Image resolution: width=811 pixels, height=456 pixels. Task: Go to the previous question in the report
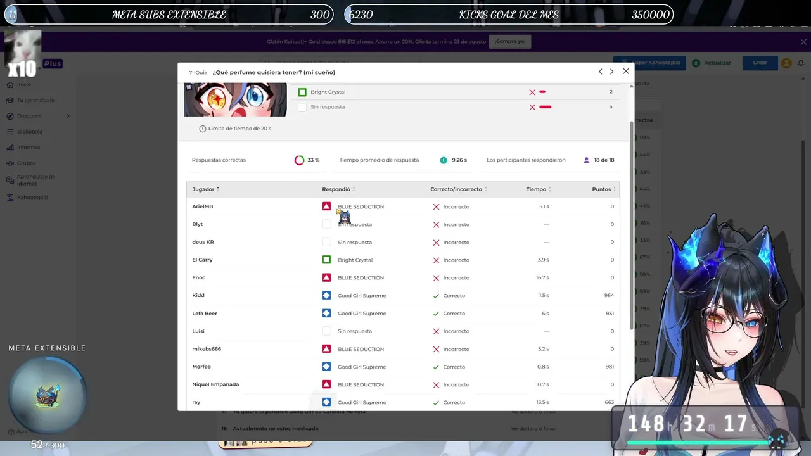[x=601, y=72]
